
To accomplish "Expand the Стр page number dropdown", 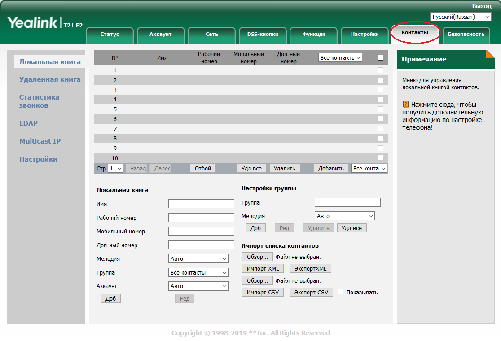I will (x=116, y=168).
